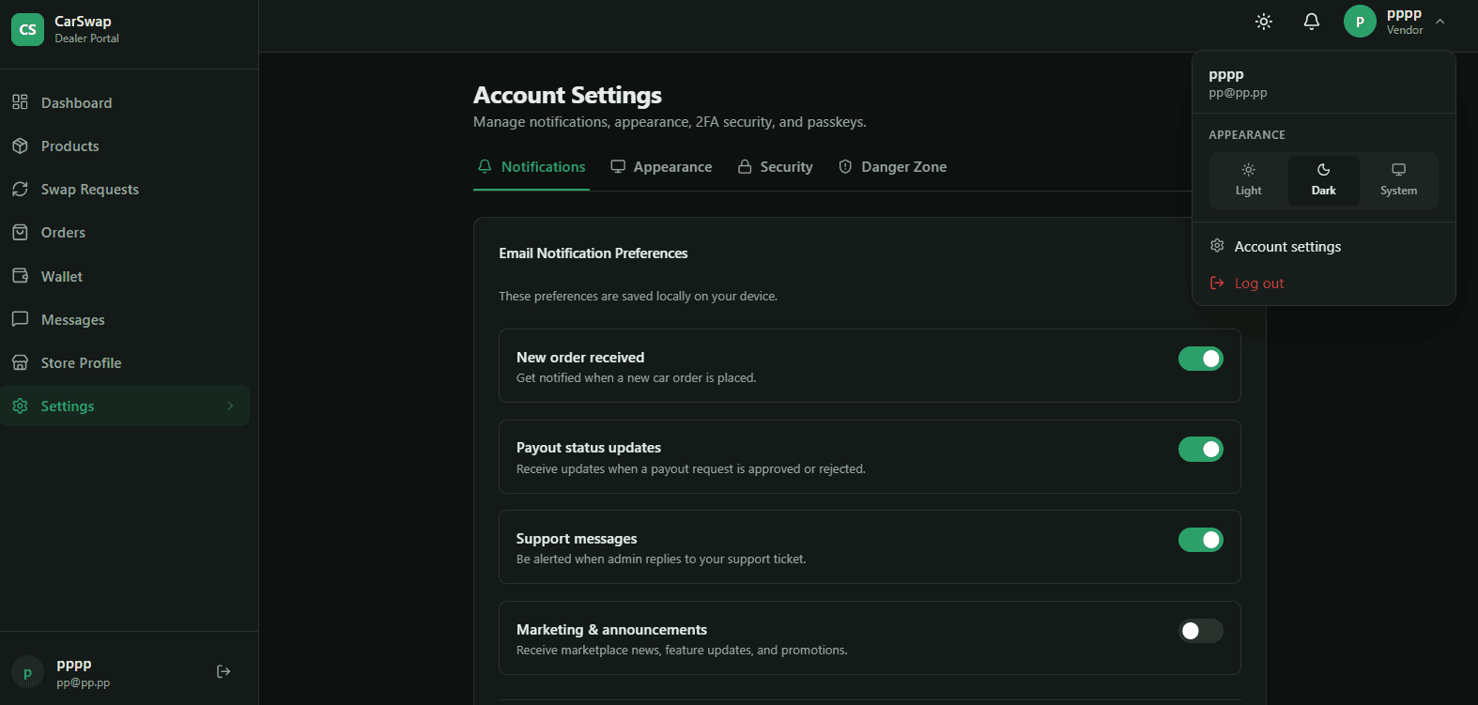Click the red log out arrow icon
Image resolution: width=1478 pixels, height=705 pixels.
1217,283
